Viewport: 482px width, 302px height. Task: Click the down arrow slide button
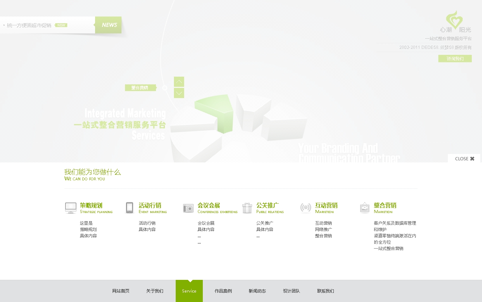point(179,93)
